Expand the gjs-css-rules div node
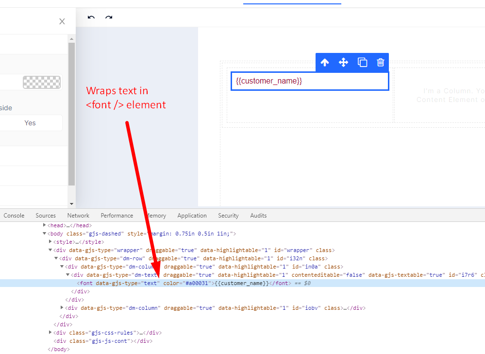The width and height of the screenshot is (485, 354). coord(50,332)
